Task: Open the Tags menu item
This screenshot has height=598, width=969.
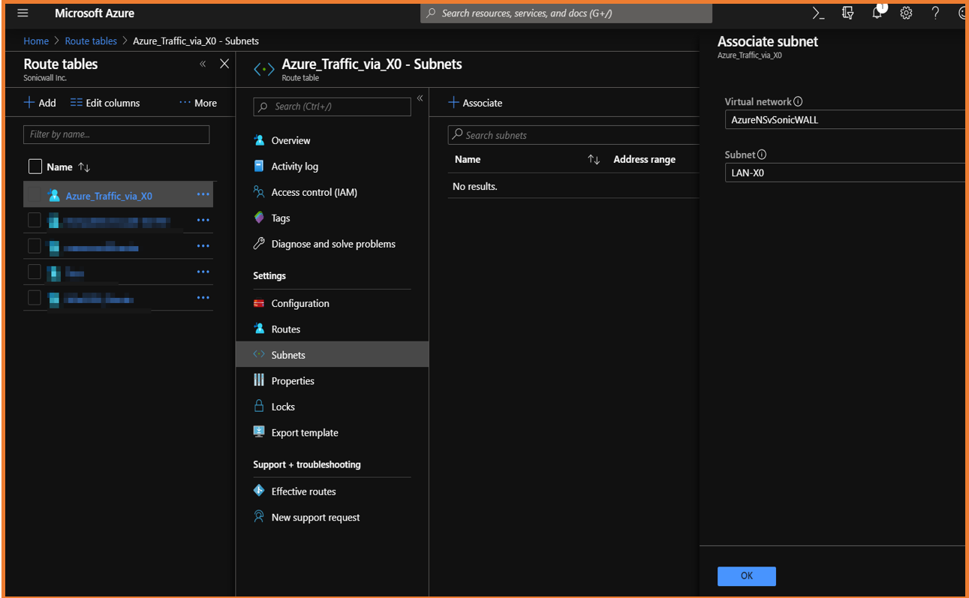Action: tap(281, 218)
